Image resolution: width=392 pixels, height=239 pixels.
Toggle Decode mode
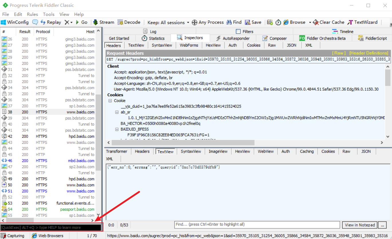129,22
